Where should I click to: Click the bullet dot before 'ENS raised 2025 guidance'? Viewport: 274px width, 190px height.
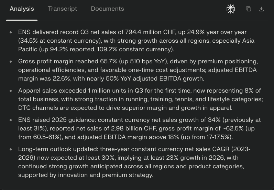coord(11,120)
